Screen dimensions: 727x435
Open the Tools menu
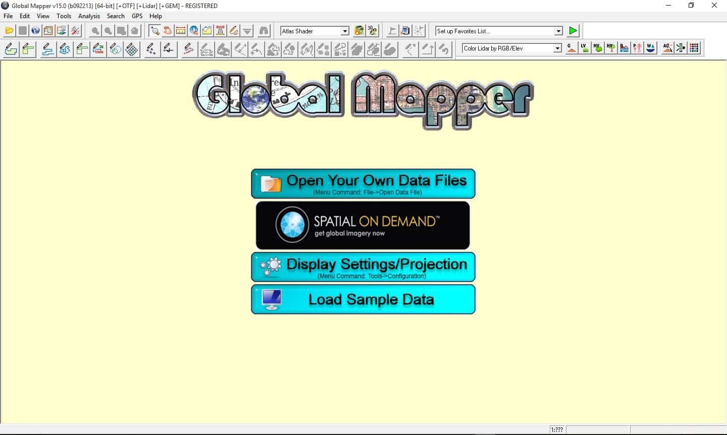64,16
